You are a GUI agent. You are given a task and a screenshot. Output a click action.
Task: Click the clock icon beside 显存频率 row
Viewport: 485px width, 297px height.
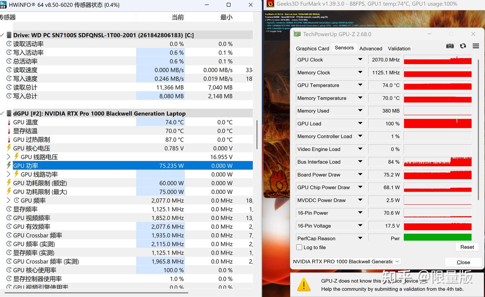(x=9, y=209)
